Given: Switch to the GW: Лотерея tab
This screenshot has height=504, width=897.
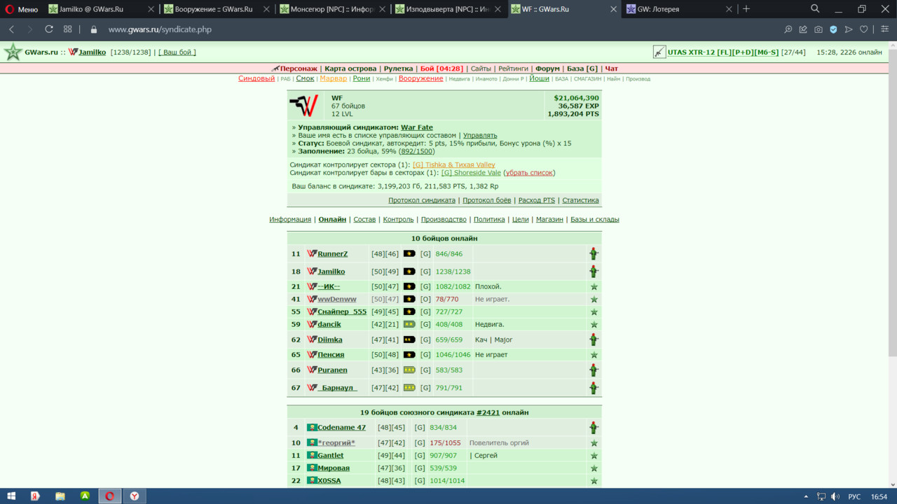Looking at the screenshot, I should point(679,9).
